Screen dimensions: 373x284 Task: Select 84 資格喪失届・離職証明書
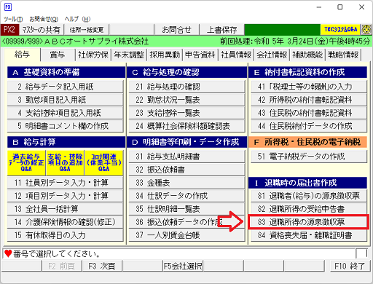pyautogui.click(x=309, y=235)
